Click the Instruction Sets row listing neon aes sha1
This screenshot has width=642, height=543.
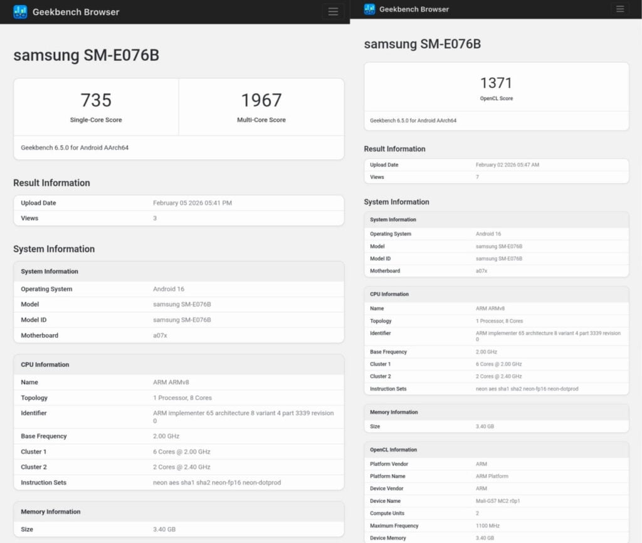[x=179, y=483]
